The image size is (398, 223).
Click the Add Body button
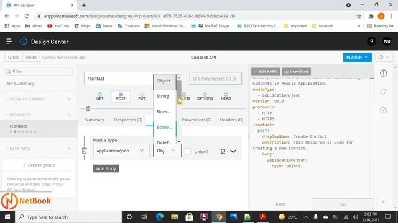[x=106, y=168]
